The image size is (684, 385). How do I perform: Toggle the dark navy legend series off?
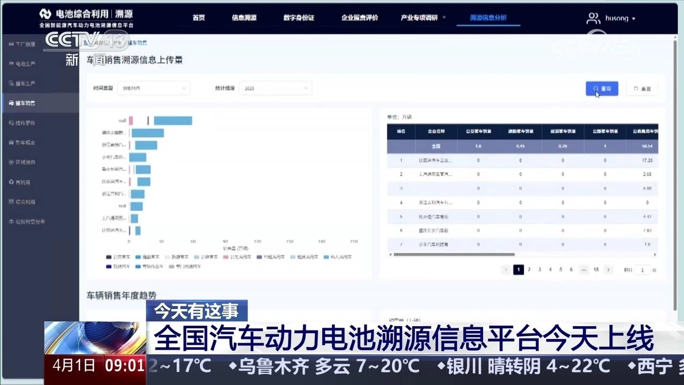point(108,266)
